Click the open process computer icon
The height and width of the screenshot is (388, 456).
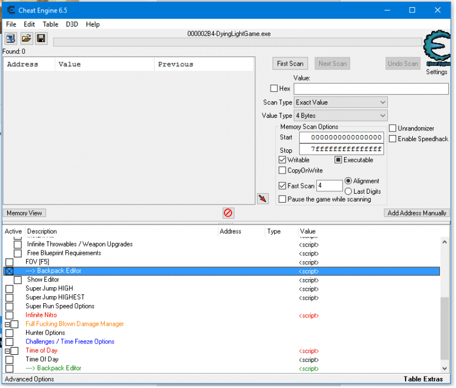point(11,39)
